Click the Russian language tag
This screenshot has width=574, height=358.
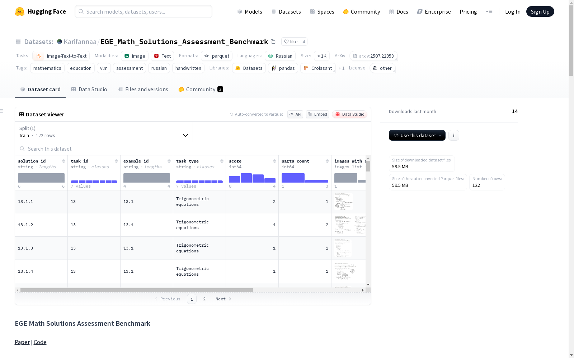280,56
